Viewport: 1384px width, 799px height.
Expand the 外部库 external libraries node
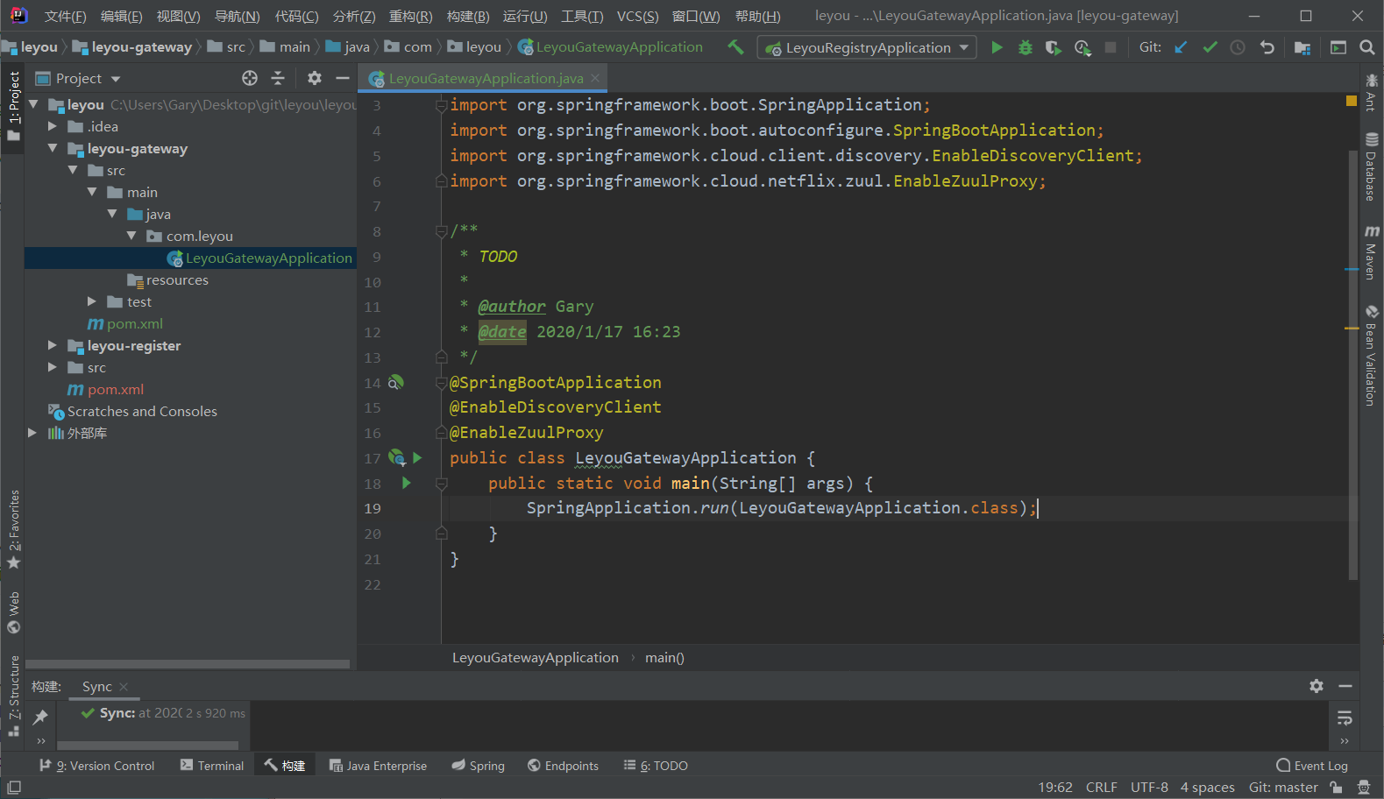click(x=32, y=433)
